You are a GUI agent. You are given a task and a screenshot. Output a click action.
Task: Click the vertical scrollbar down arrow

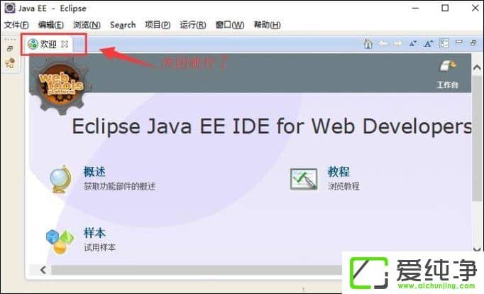477,249
